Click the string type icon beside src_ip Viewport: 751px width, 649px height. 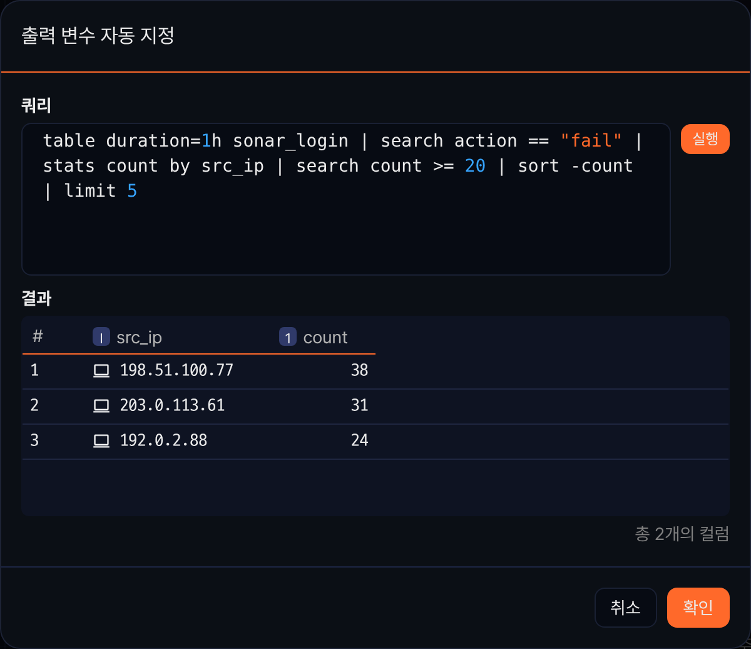(x=101, y=337)
